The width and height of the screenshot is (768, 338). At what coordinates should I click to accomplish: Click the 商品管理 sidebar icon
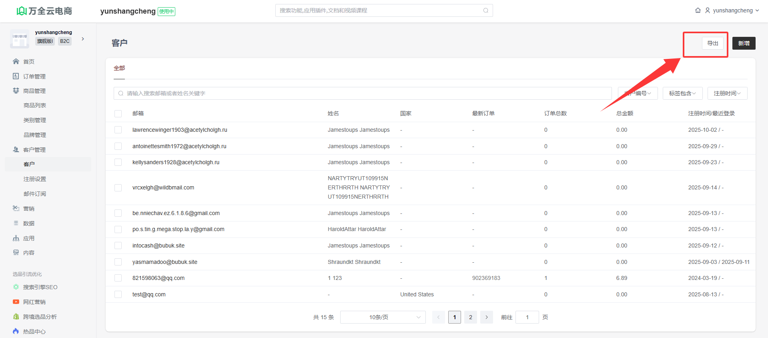16,91
